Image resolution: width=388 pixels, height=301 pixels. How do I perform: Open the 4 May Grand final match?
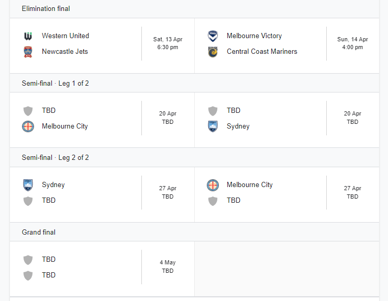tap(168, 267)
